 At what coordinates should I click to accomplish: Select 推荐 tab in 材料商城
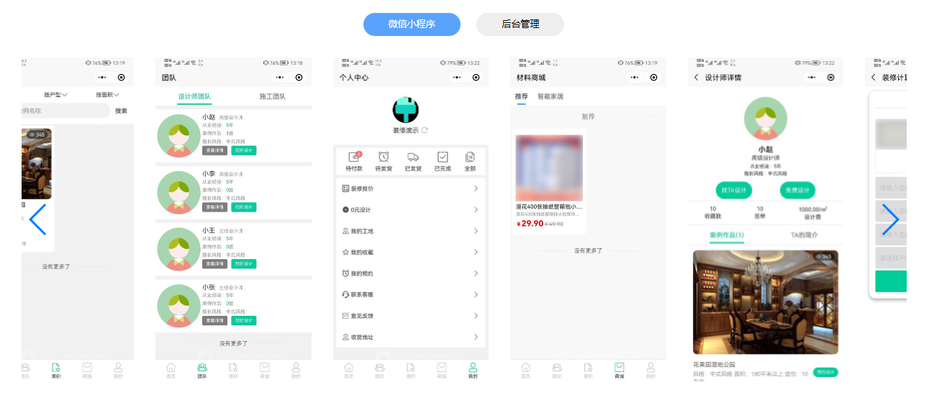(x=521, y=96)
